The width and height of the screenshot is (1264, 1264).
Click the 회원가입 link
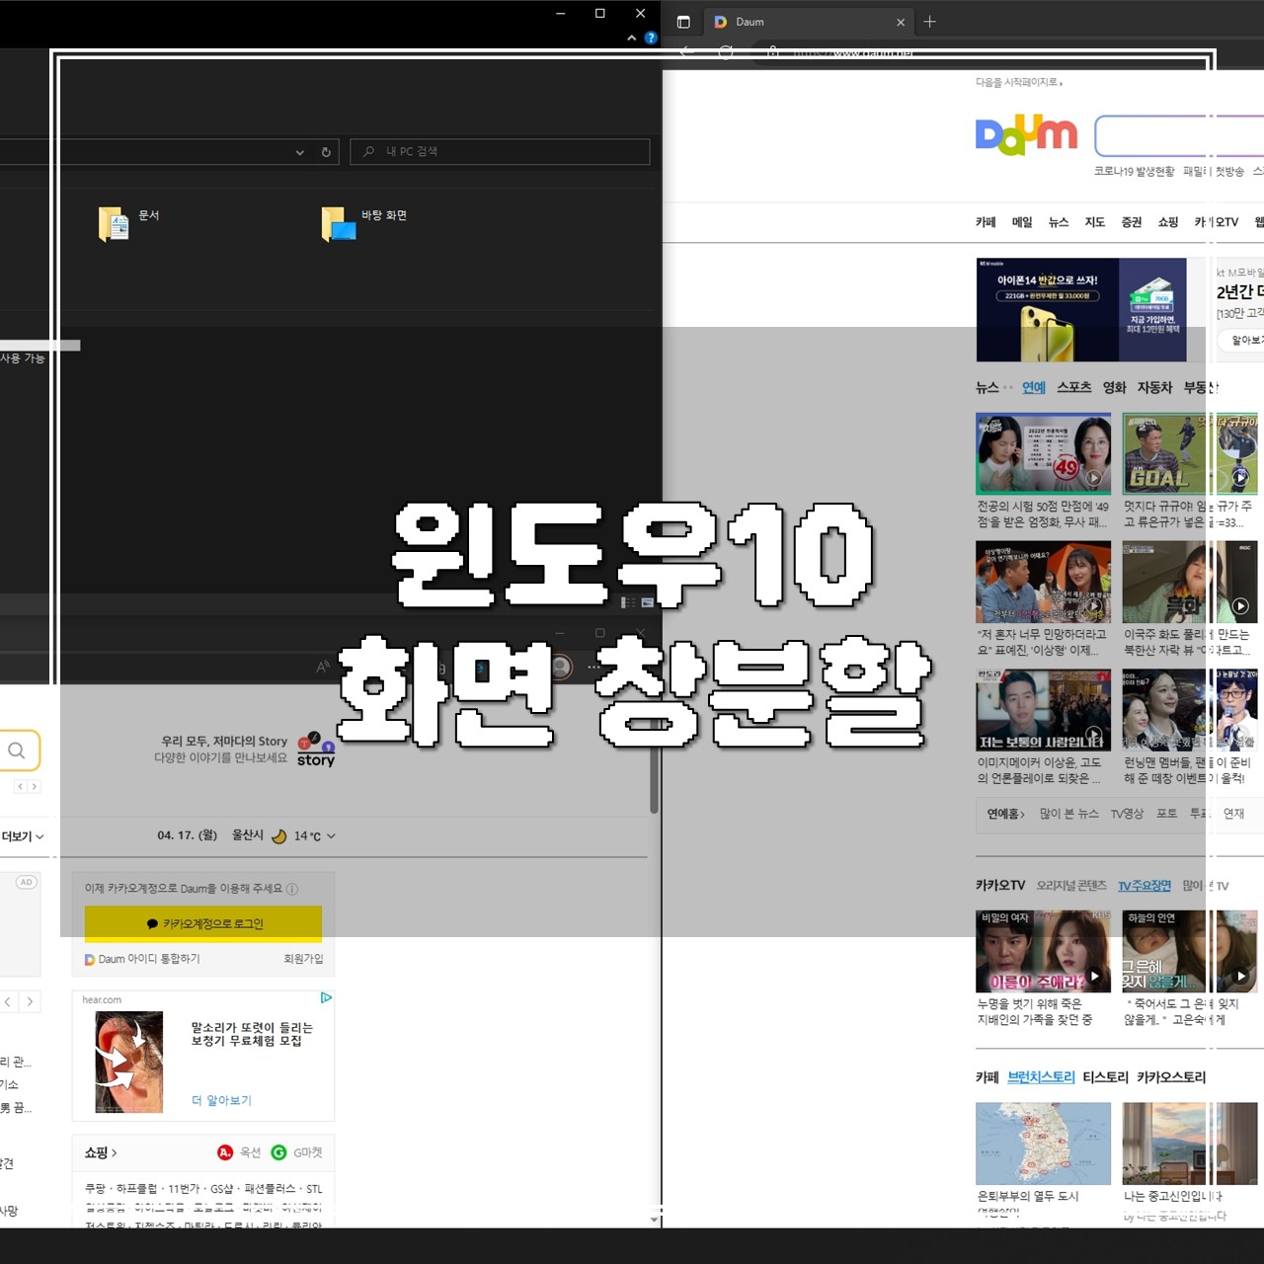[x=303, y=959]
